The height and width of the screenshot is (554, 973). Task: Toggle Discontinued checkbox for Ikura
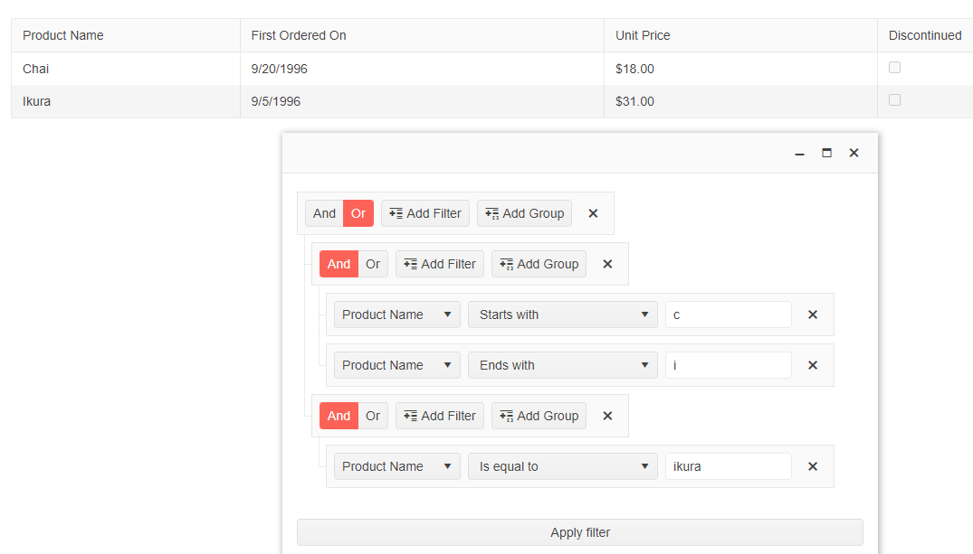[894, 100]
